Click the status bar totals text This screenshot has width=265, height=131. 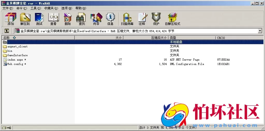click(x=168, y=128)
